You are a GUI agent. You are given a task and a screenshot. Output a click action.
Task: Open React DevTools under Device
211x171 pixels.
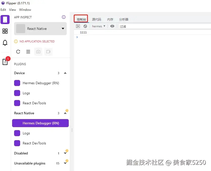coord(40,103)
